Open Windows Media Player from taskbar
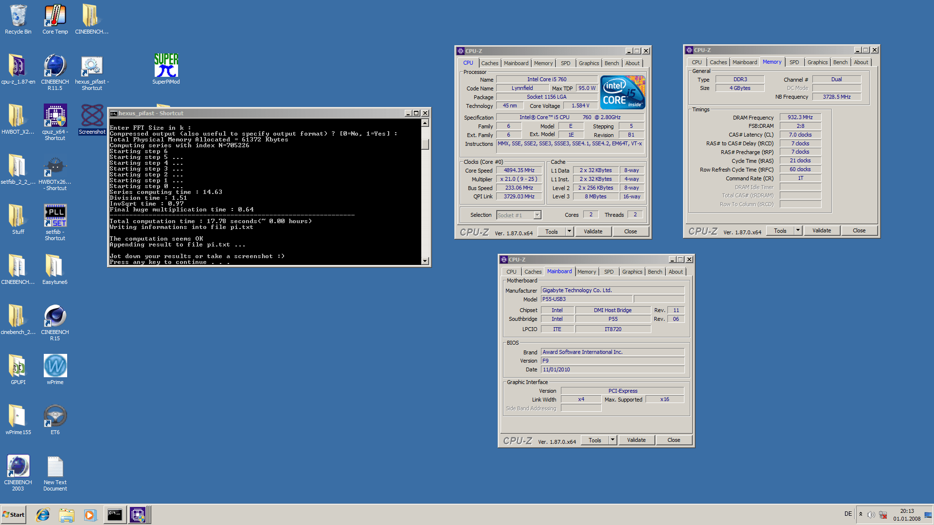The width and height of the screenshot is (934, 525). click(x=90, y=515)
